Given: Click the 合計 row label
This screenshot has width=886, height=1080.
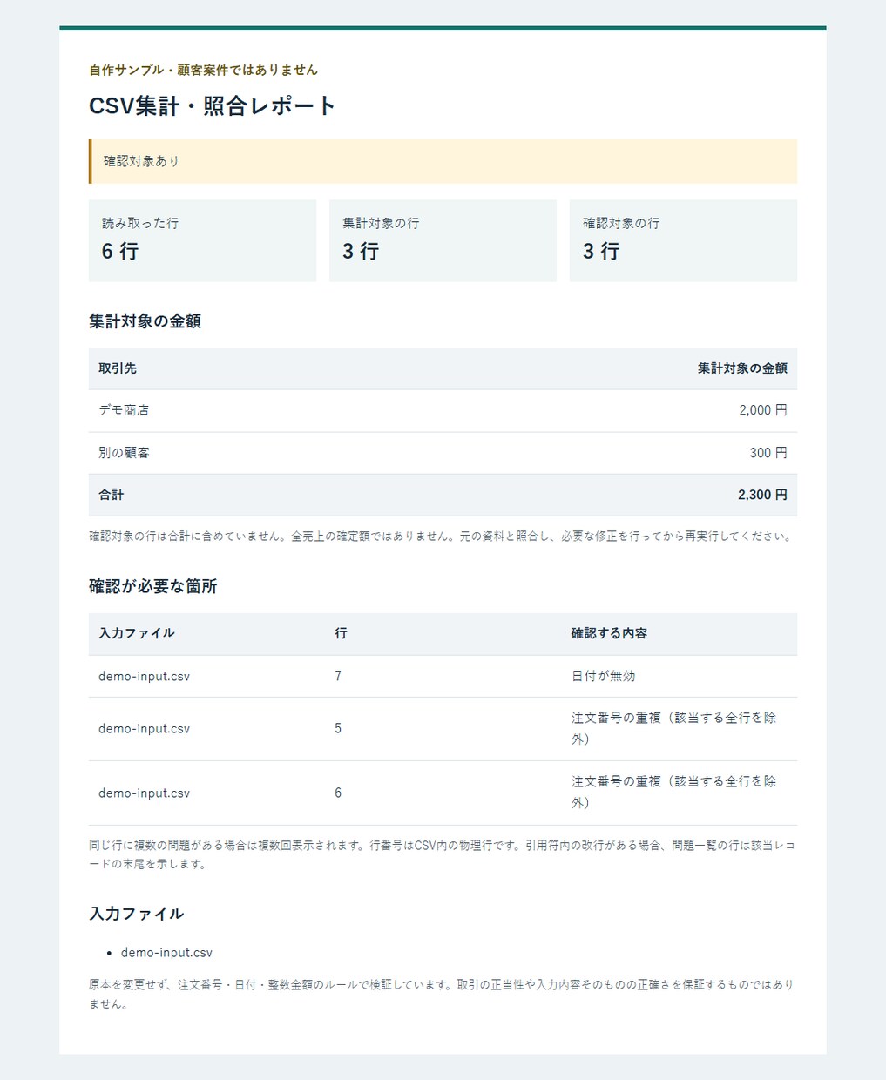Looking at the screenshot, I should (111, 495).
